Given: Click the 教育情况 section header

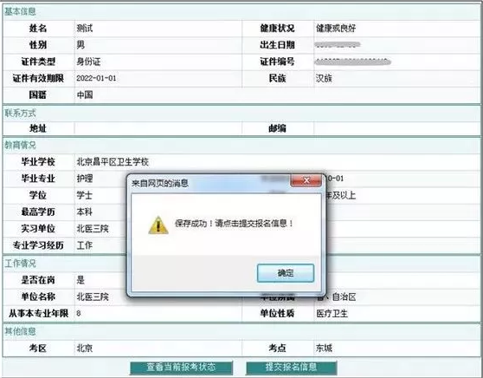Looking at the screenshot, I should tap(20, 145).
